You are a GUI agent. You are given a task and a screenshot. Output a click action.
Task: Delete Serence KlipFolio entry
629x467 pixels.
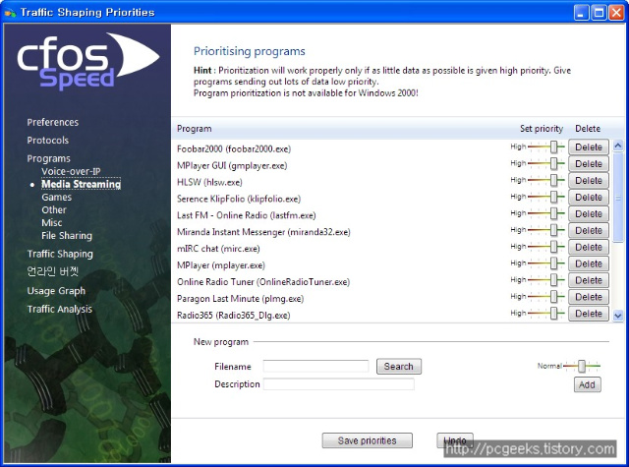(x=589, y=198)
